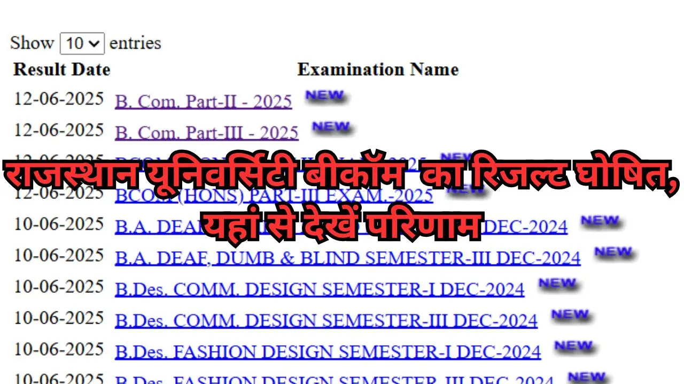Open B.Des. FASHION DESIGN SEMESTER-III DEC-2024 result
Viewport: 684px width, 384px height.
coord(334,379)
